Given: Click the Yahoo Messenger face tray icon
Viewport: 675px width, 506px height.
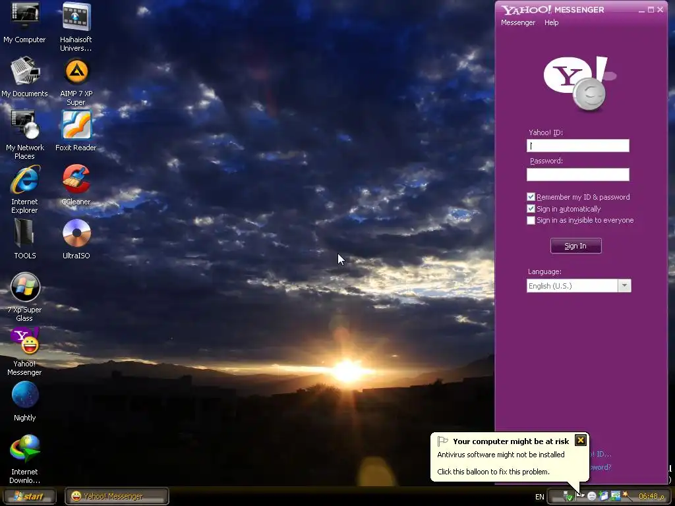Looking at the screenshot, I should (592, 496).
